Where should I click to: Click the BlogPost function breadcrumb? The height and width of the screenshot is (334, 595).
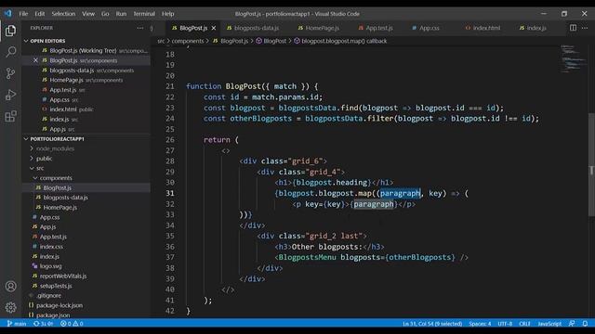[x=271, y=41]
